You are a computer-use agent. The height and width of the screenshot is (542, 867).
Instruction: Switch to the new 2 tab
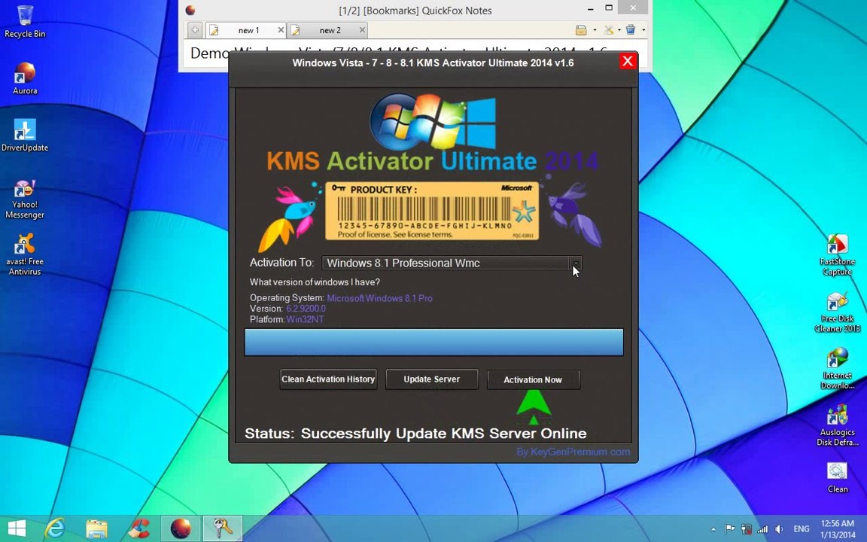(x=327, y=30)
